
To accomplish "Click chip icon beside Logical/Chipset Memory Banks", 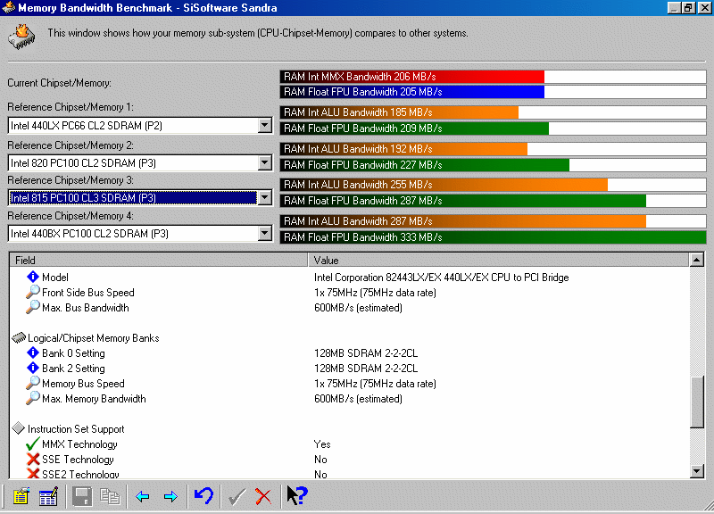I will pos(19,338).
